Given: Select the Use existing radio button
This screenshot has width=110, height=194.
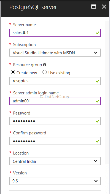Looking at the screenshot, I should pyautogui.click(x=45, y=72).
